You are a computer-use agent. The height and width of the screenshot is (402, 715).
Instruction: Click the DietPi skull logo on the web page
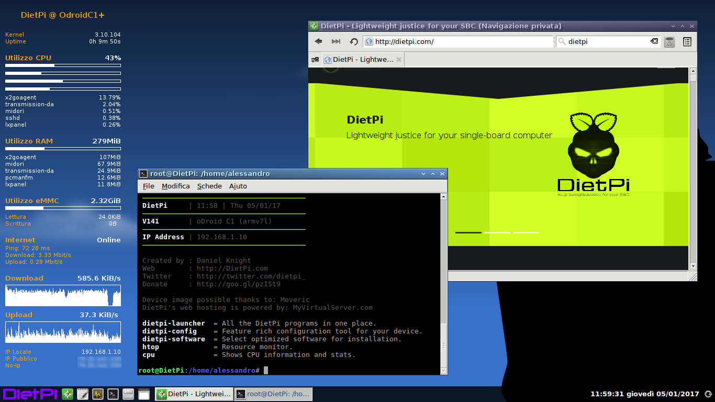pos(593,155)
